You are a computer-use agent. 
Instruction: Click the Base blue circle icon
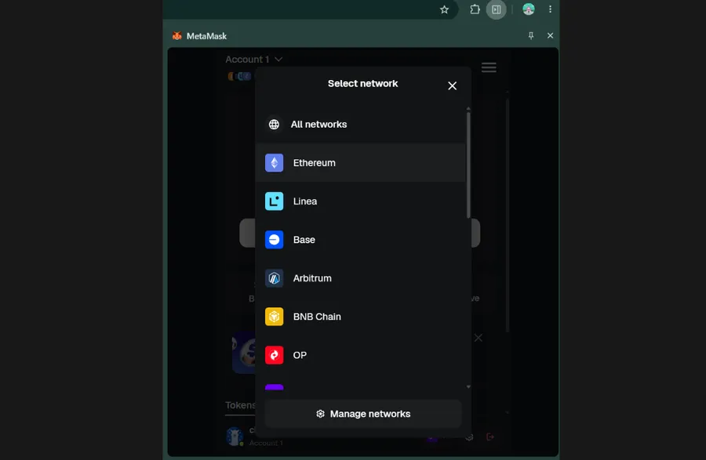click(275, 240)
